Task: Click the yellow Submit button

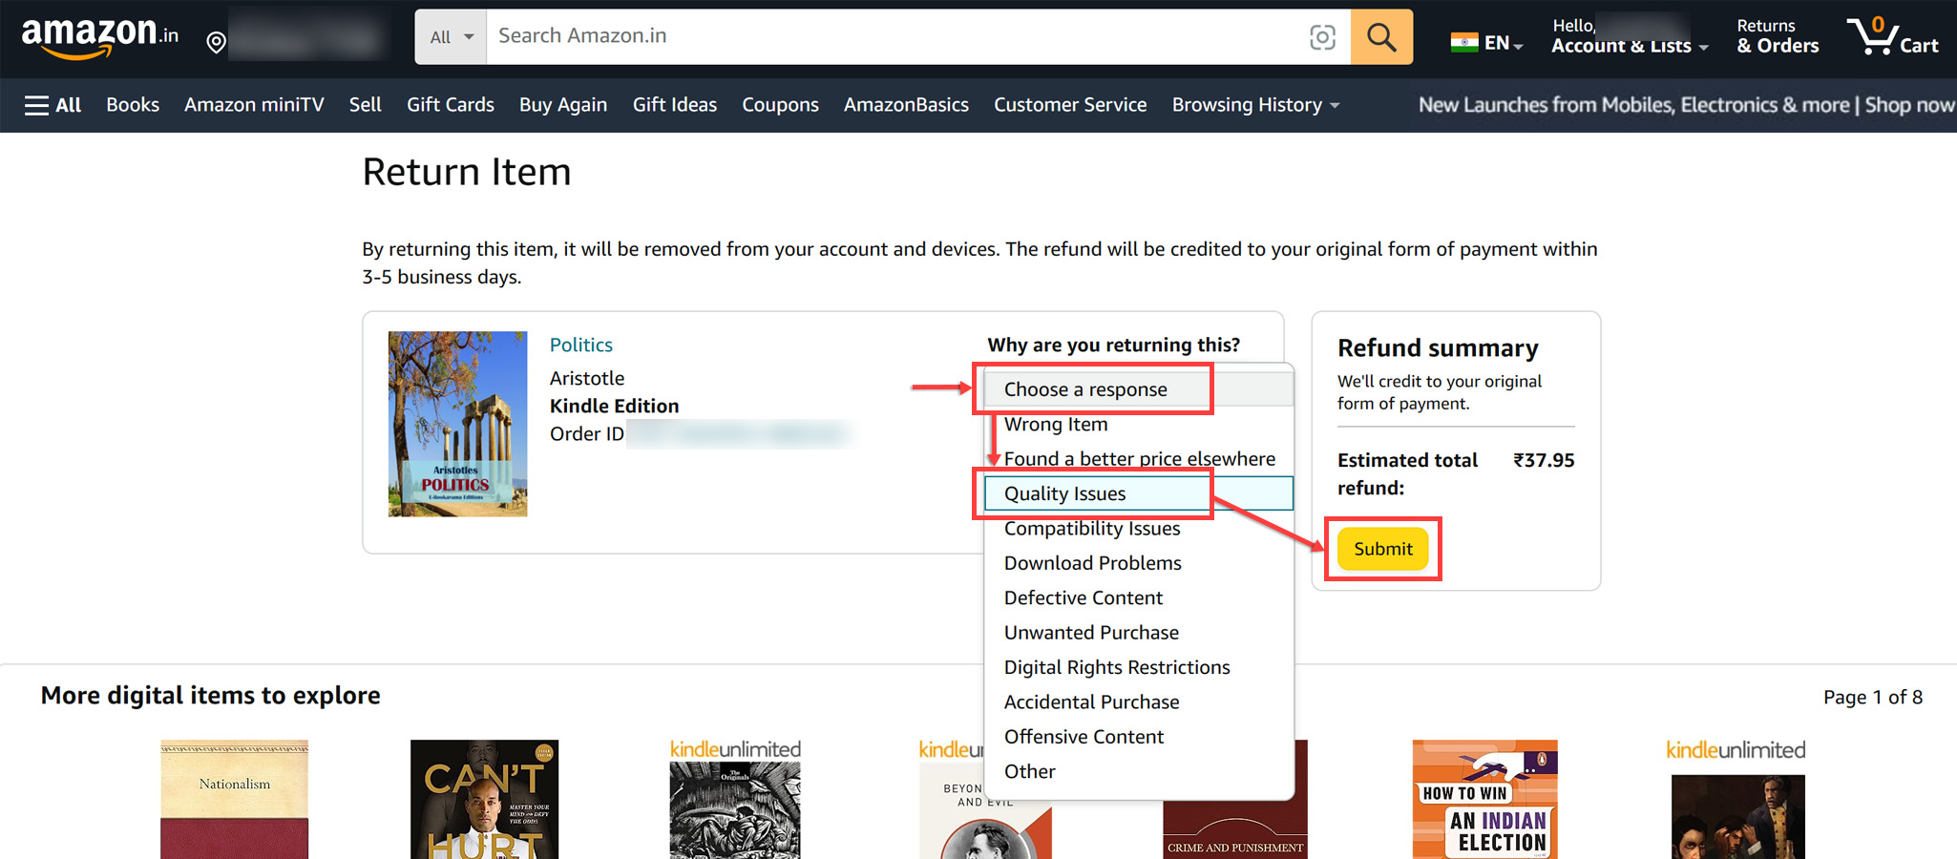Action: [1382, 549]
